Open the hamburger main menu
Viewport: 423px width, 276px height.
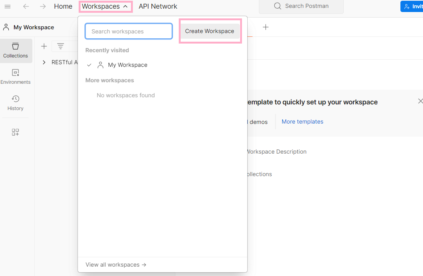8,6
